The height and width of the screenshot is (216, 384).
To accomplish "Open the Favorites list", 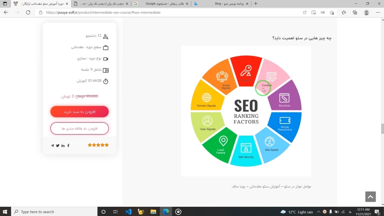I will (x=344, y=13).
